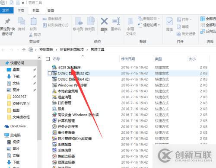
Task: Select the iSCSI 发起程序 shortcut icon
Action: [x=54, y=67]
